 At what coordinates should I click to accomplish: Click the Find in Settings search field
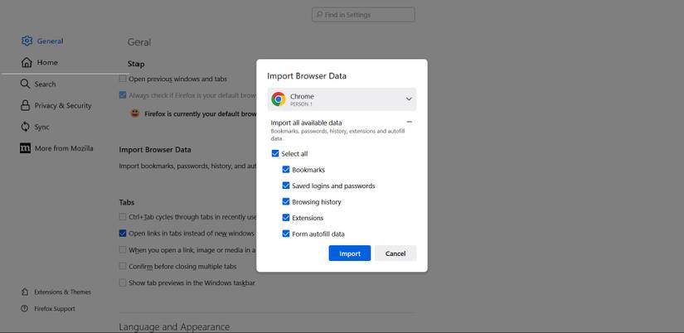[363, 15]
